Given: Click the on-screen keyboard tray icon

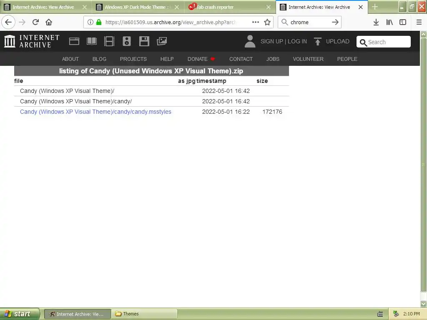Looking at the screenshot, I should click(x=380, y=314).
